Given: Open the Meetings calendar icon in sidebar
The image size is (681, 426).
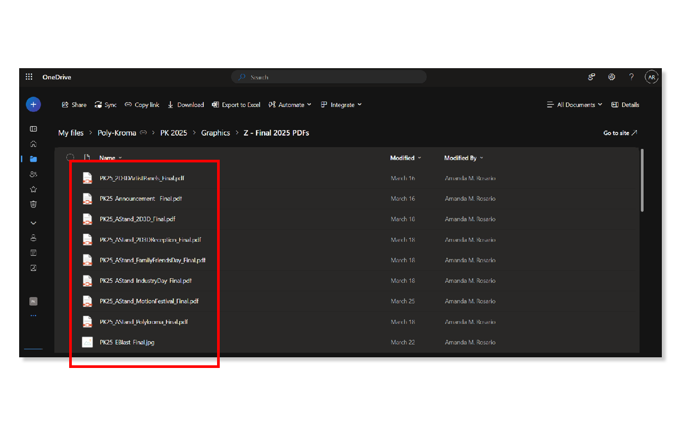Looking at the screenshot, I should (34, 253).
